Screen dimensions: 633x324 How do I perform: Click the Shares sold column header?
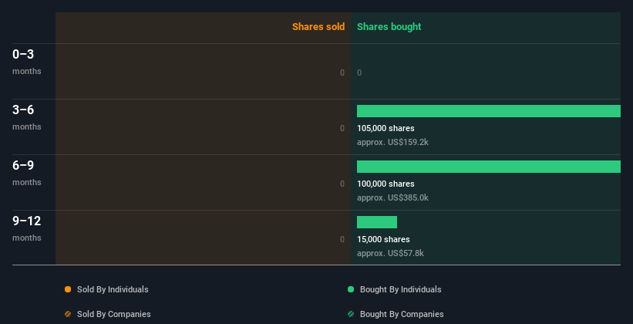click(318, 27)
